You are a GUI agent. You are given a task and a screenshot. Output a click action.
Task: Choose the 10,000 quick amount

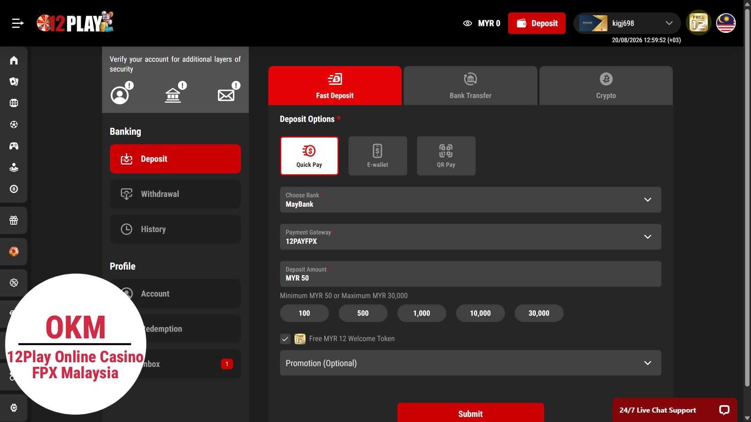[x=480, y=313]
